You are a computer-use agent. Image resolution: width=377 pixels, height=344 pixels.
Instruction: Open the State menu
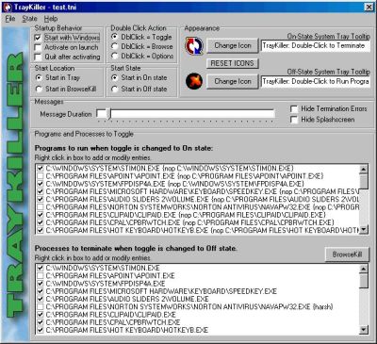(29, 19)
